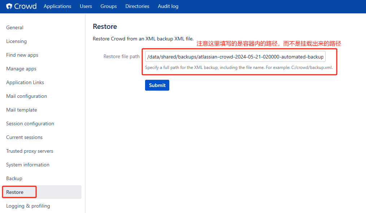Open Session configuration

30,124
